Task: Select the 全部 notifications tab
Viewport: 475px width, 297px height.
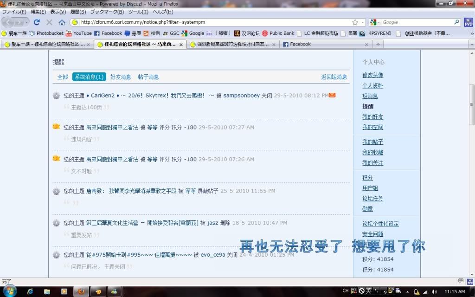Action: coord(63,77)
